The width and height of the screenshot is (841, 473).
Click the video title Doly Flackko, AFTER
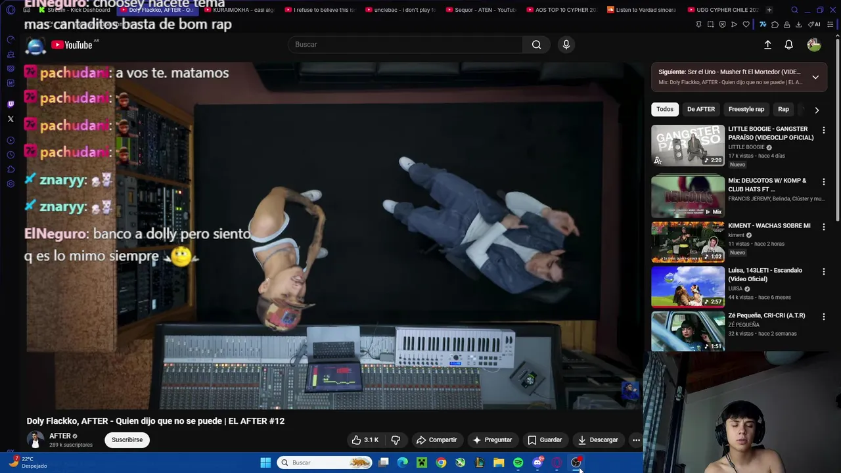[x=155, y=421]
